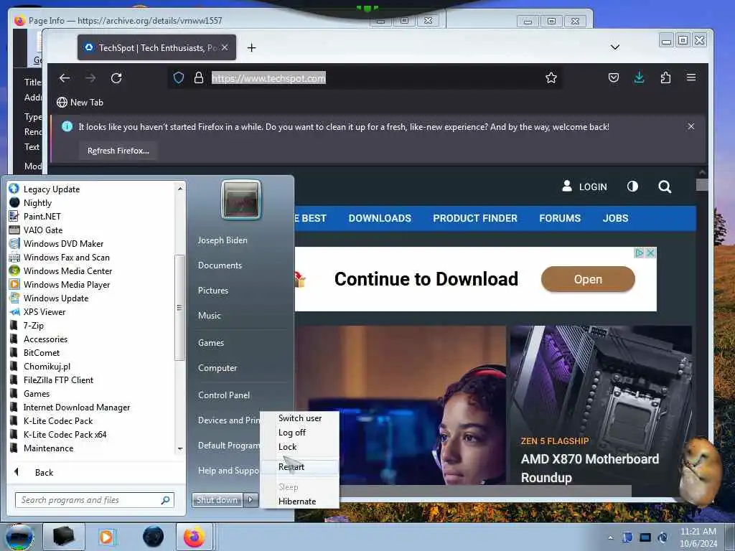Show Firefox downloads panel
The image size is (735, 551).
(639, 77)
